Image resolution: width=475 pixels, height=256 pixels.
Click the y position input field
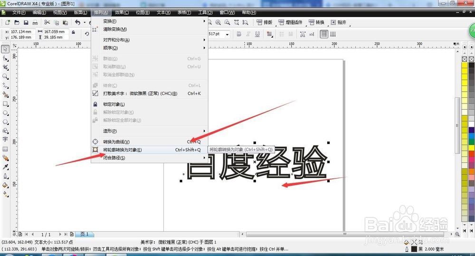tap(22, 37)
